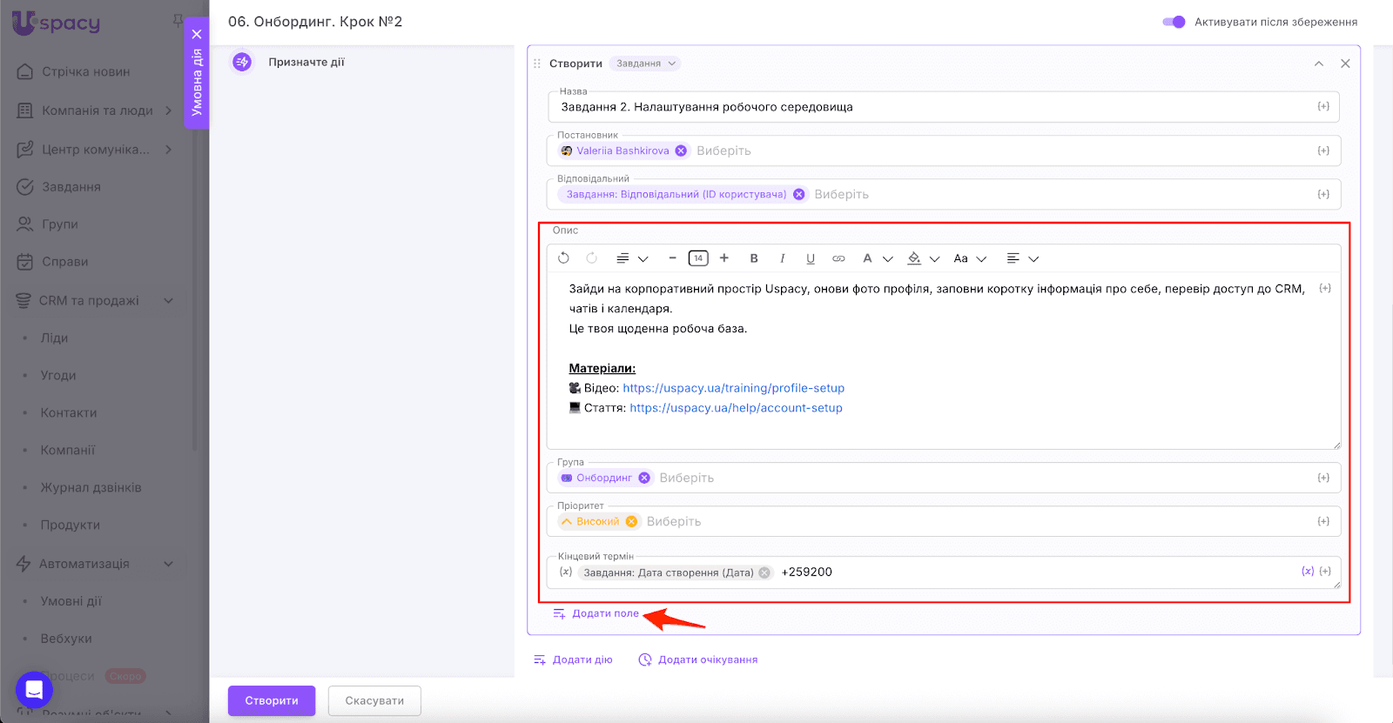Click 'Додати поле' link

pos(605,613)
